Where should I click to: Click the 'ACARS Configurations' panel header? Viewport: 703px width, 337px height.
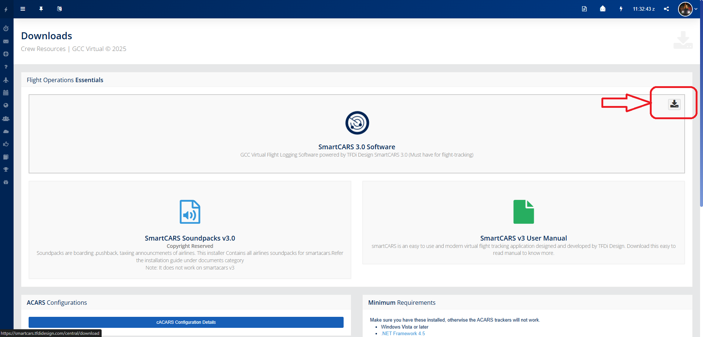tap(57, 303)
